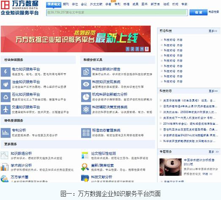Open the 专利分析 bar chart icon

[x=5, y=133]
